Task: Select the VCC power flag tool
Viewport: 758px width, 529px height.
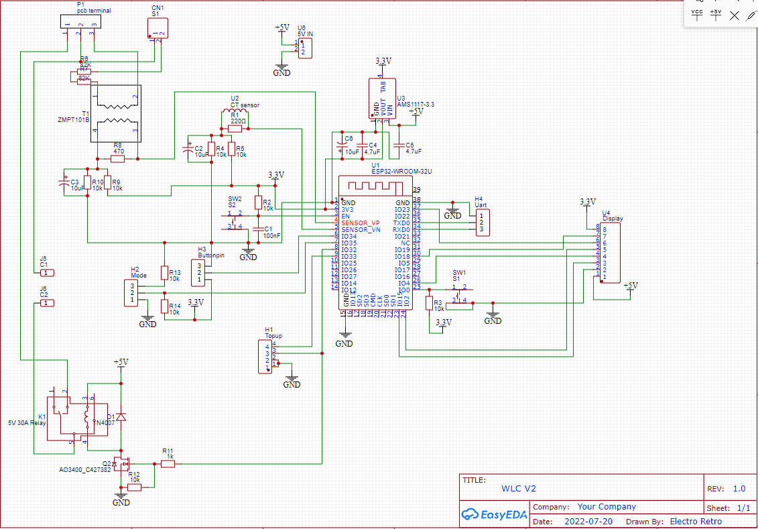Action: 697,15
